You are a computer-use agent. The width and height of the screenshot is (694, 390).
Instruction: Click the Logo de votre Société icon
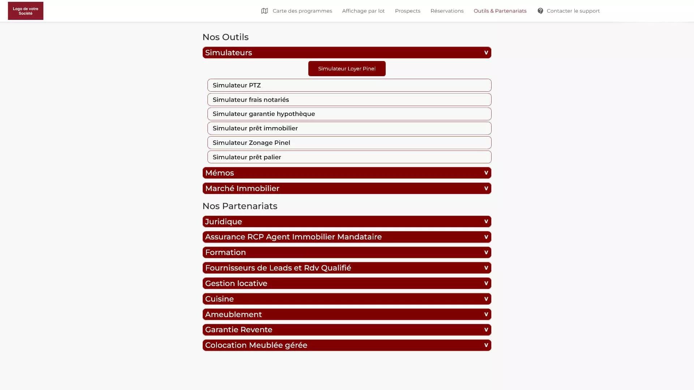pos(25,10)
